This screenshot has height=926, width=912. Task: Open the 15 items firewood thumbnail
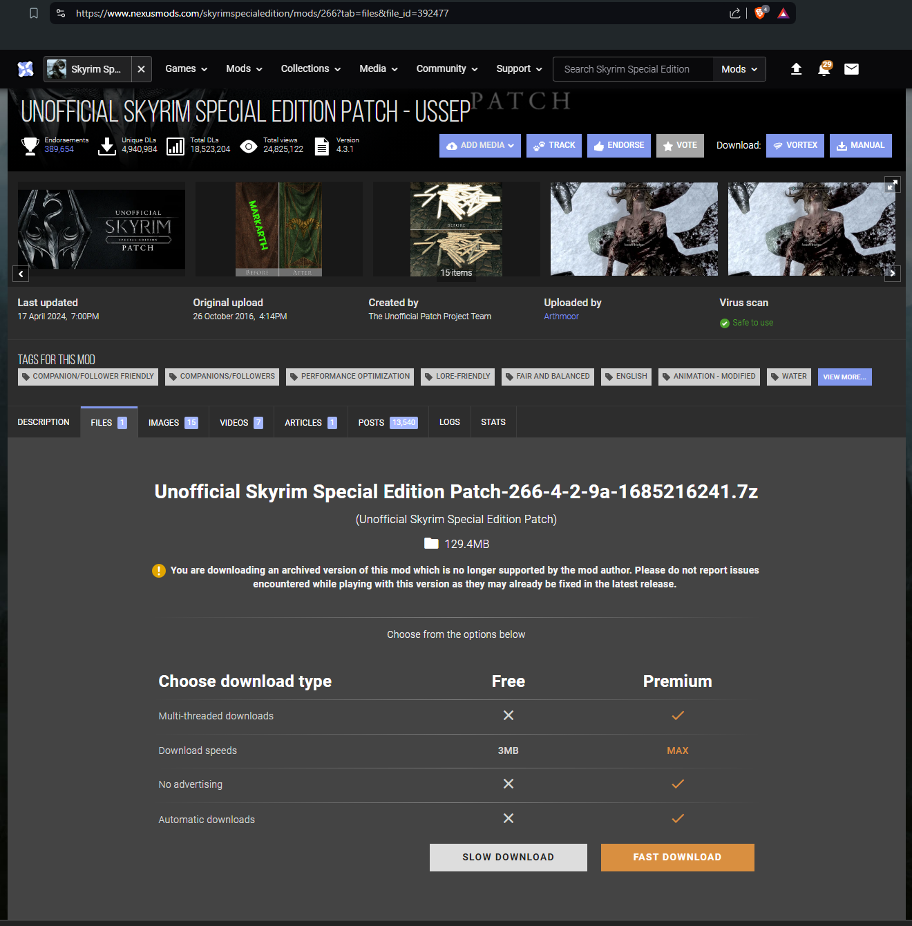[x=457, y=229]
